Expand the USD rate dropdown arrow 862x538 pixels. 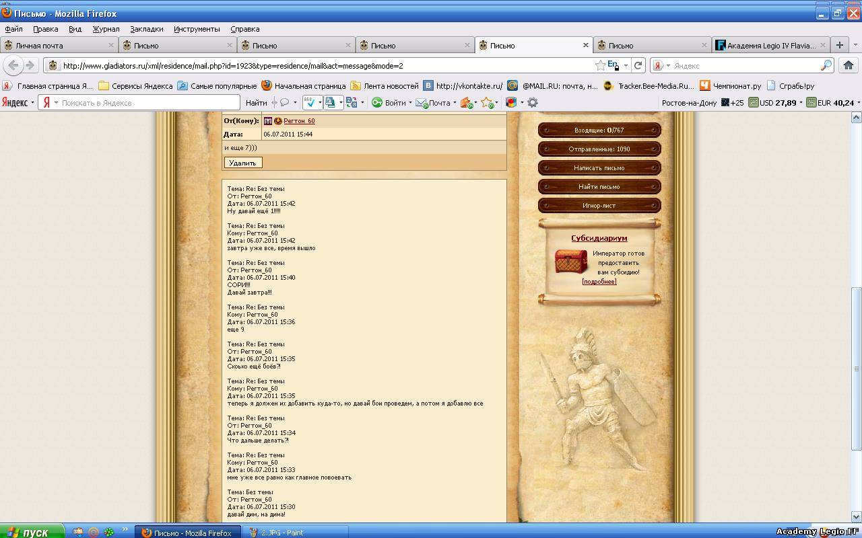[801, 103]
